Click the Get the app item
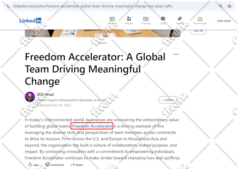This screenshot has width=237, height=169. [x=200, y=21]
